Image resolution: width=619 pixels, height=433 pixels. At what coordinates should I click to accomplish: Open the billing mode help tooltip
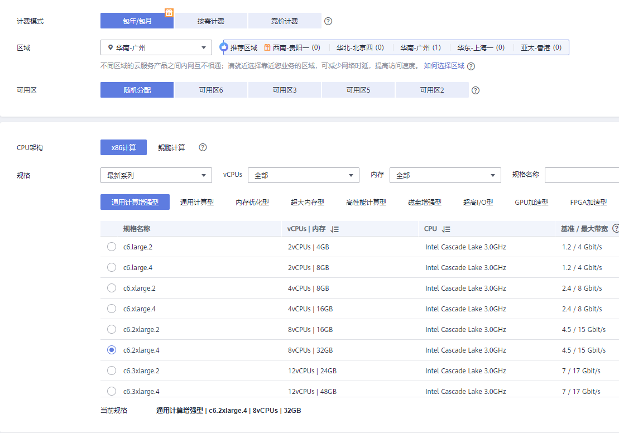tap(328, 21)
